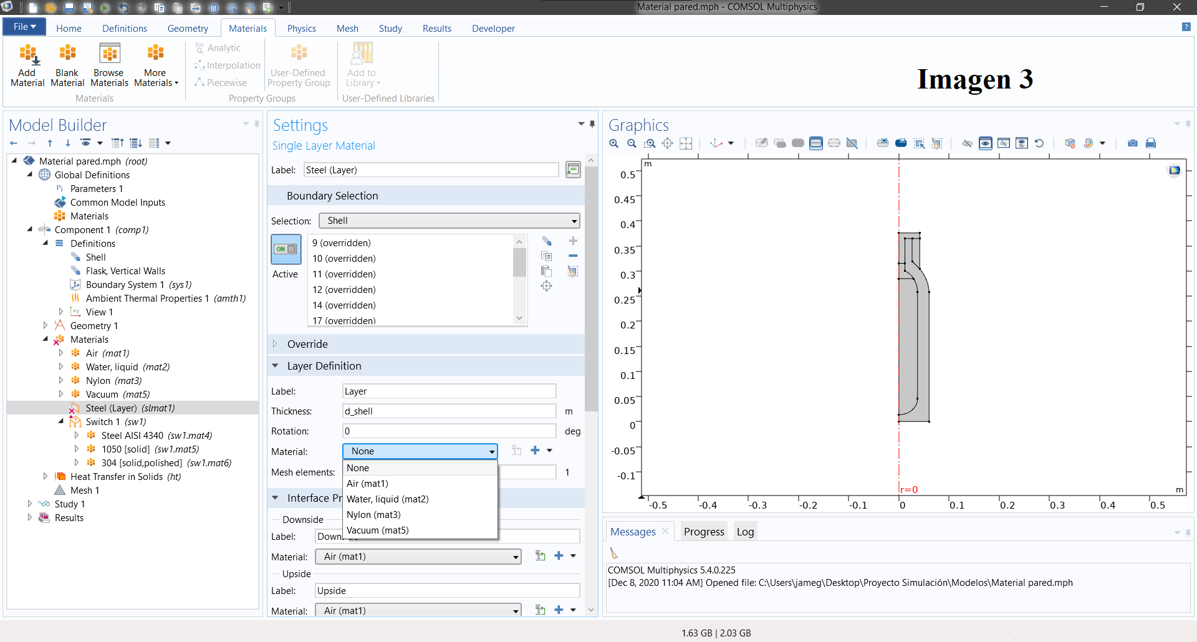
Task: Close the Messages tab
Action: pos(665,531)
